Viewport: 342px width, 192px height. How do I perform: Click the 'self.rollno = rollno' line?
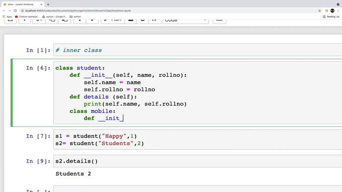pos(120,90)
